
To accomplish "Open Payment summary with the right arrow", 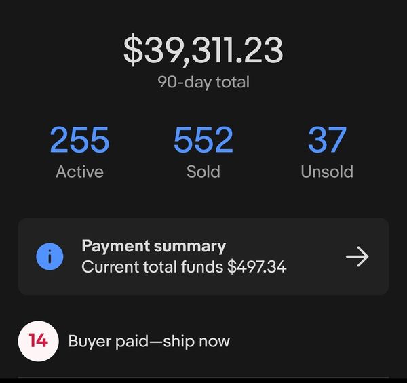I will click(357, 256).
